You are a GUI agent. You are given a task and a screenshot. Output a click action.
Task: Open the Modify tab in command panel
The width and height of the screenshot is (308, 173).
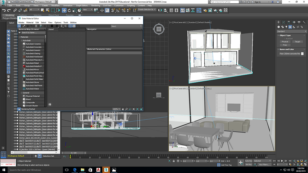283,22
